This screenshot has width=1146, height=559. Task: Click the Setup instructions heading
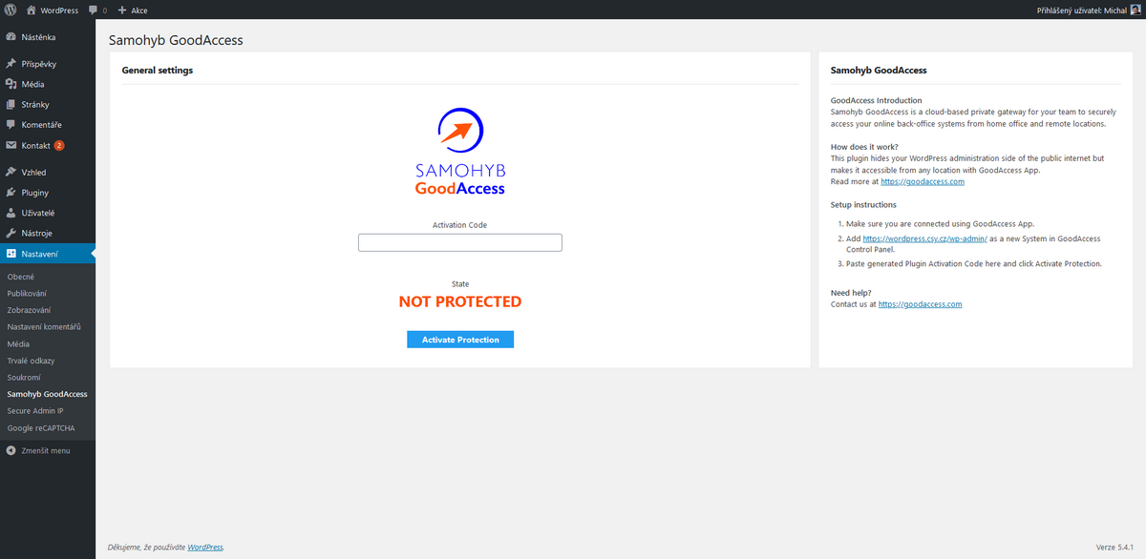pyautogui.click(x=863, y=204)
